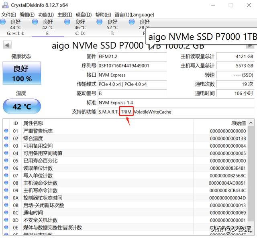Click the ID column header
257x238 pixels.
(16, 123)
